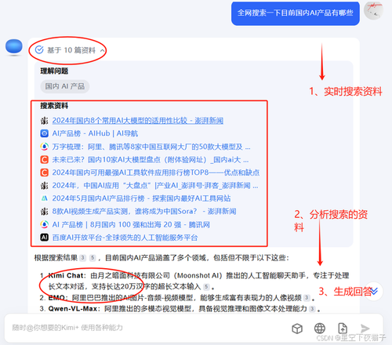Click citation badge 5 after 超长文本输入
This screenshot has height=345, width=392.
206,287
